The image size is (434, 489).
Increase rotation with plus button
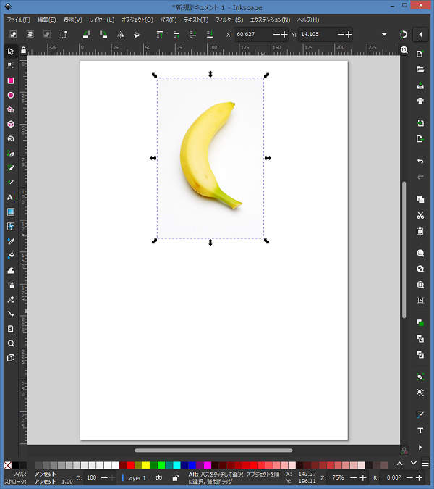(419, 478)
